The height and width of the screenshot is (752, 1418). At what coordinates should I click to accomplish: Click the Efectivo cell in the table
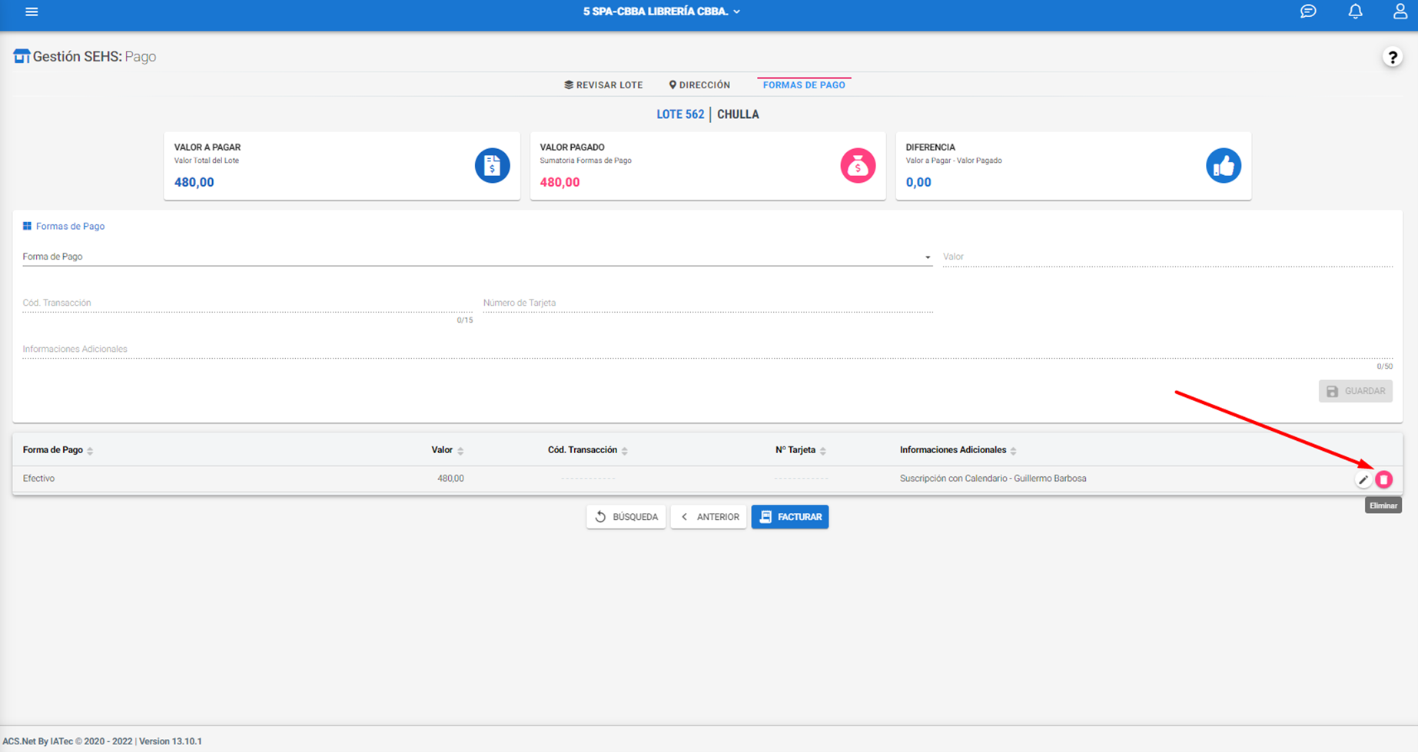tap(38, 479)
